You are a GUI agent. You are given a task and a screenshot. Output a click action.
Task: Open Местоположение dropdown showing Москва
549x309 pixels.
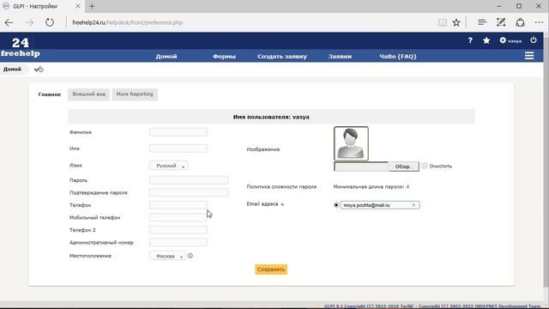pos(167,256)
